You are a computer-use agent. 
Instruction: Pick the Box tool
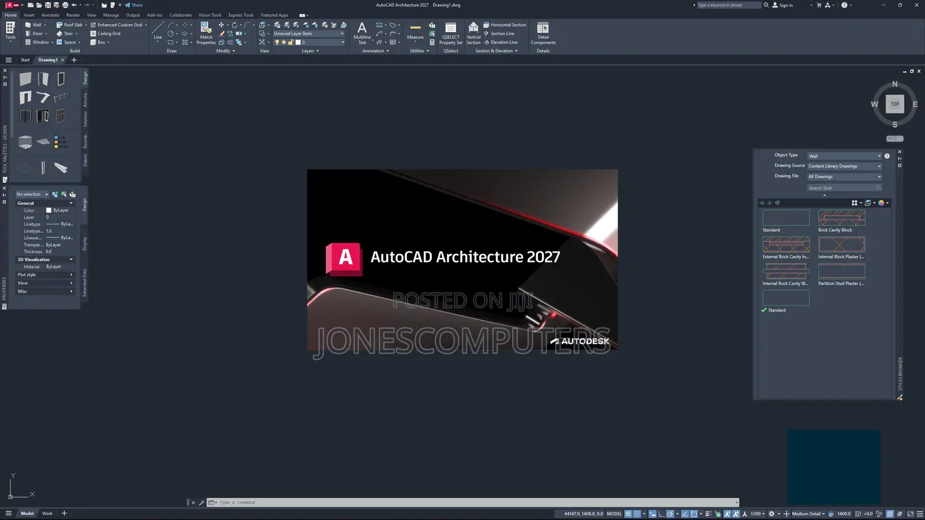tap(98, 42)
